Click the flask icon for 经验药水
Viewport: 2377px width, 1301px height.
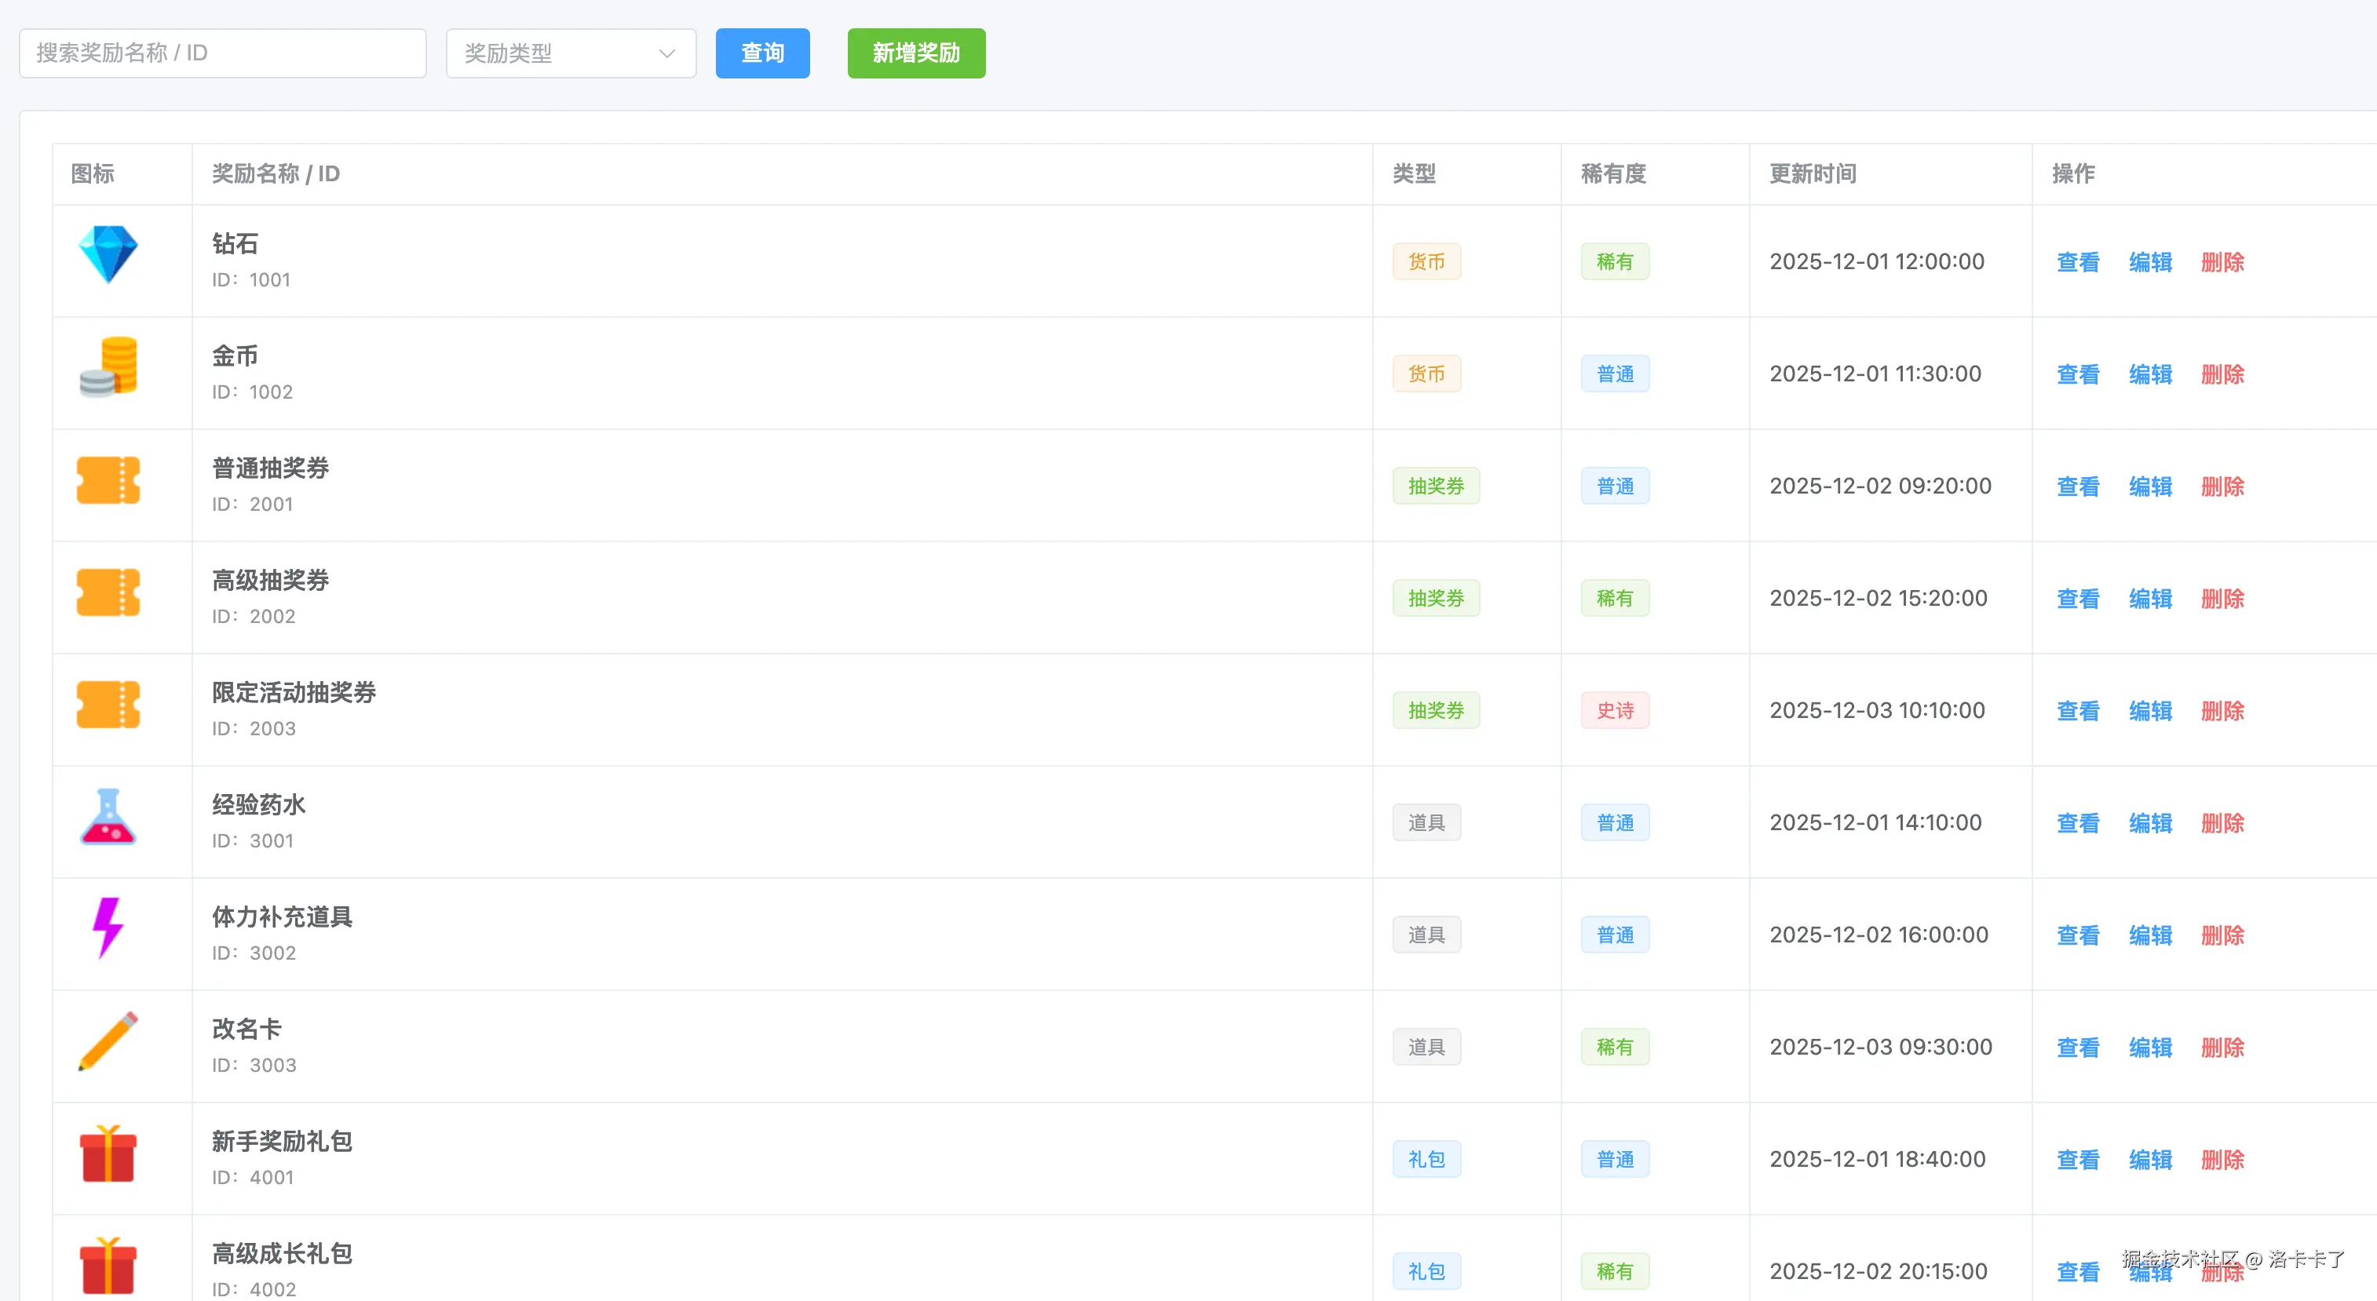108,817
